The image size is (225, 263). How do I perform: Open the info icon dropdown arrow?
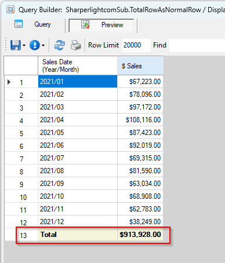tap(43, 46)
